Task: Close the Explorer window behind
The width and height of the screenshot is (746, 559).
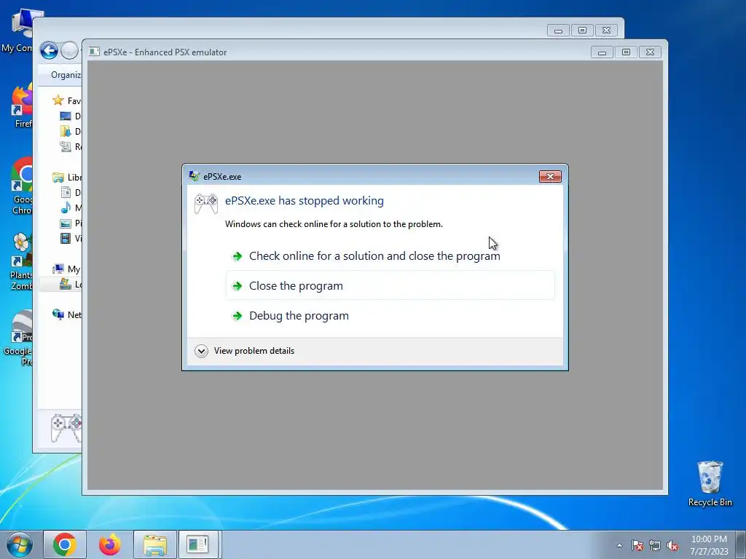Action: [606, 31]
